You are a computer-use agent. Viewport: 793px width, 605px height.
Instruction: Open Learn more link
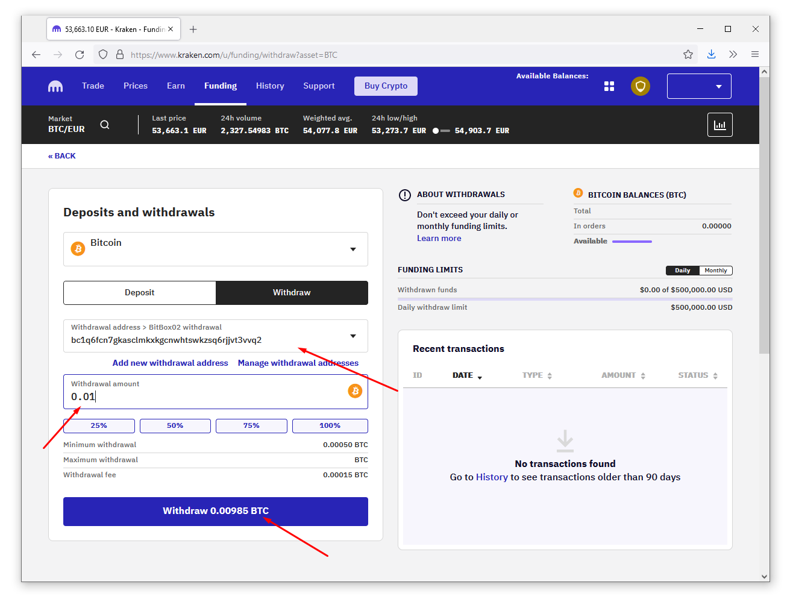pos(439,239)
